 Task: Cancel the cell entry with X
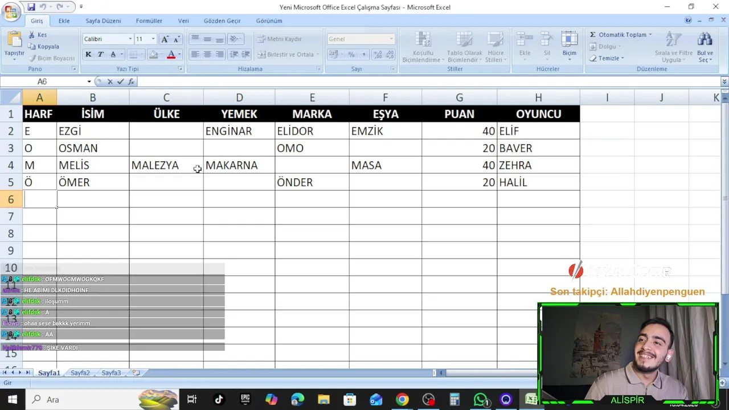click(110, 81)
